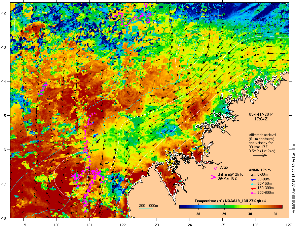296x228 pixels.
Task: Click the latitude axis label -16
Action: [4, 150]
